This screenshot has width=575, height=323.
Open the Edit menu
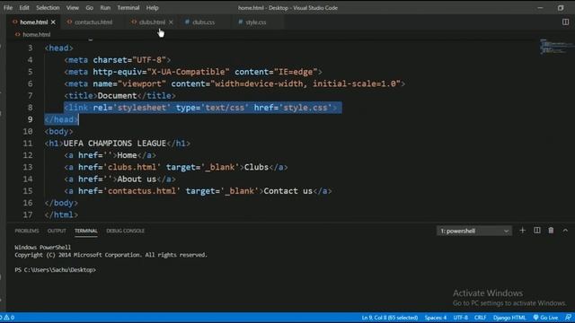coord(24,8)
